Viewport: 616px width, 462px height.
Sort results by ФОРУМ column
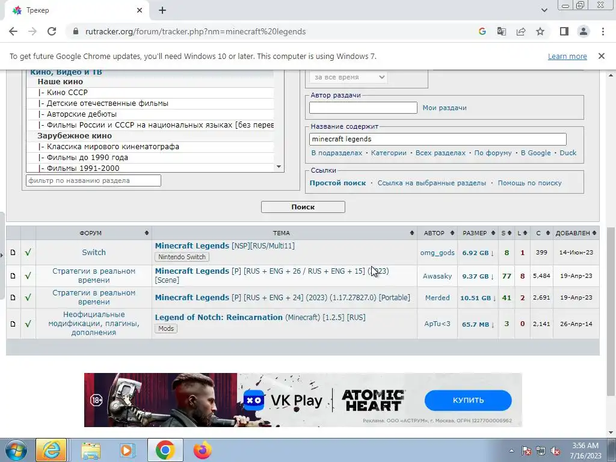point(93,233)
